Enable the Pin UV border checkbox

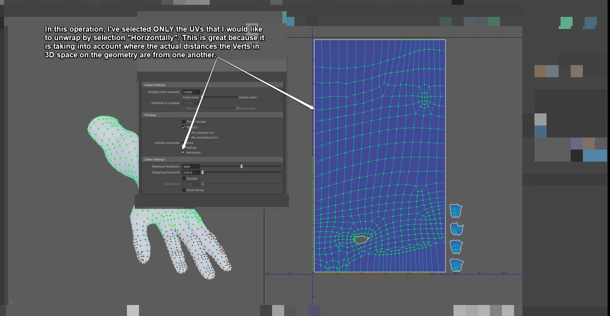tap(184, 122)
